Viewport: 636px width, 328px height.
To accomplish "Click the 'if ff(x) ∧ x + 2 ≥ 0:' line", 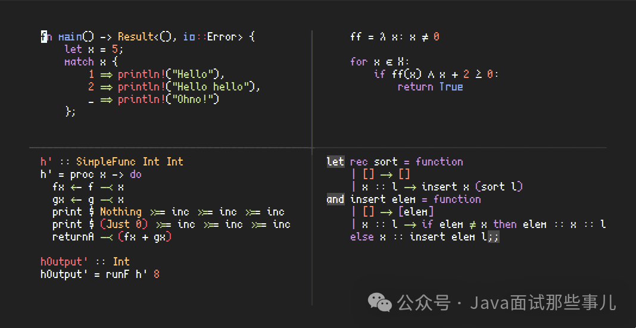I will (x=437, y=74).
